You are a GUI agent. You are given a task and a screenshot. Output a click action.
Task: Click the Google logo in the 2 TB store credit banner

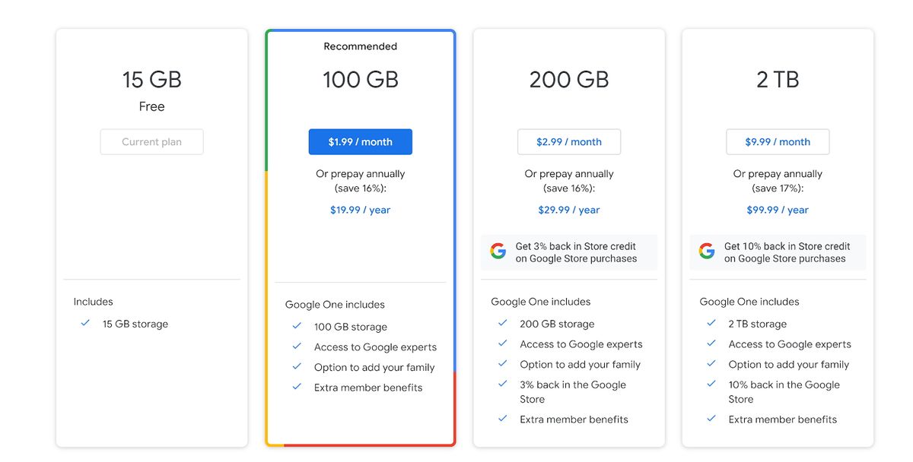[707, 249]
